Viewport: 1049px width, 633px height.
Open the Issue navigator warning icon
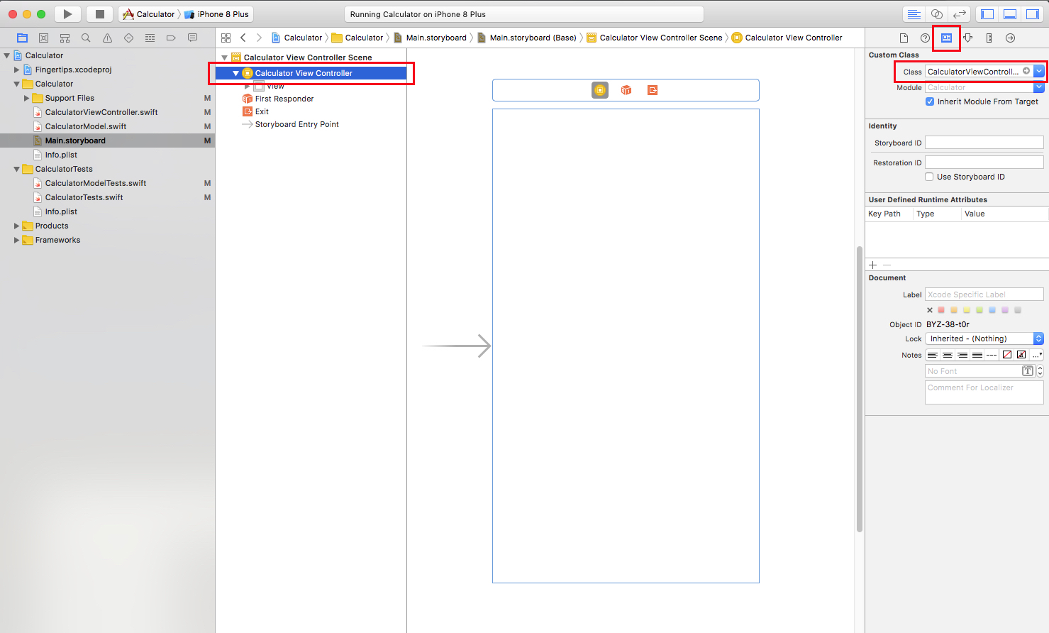point(107,38)
